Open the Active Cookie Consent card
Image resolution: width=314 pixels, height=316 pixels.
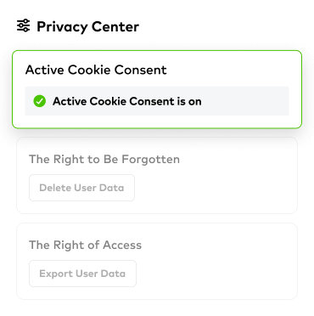[x=157, y=89]
